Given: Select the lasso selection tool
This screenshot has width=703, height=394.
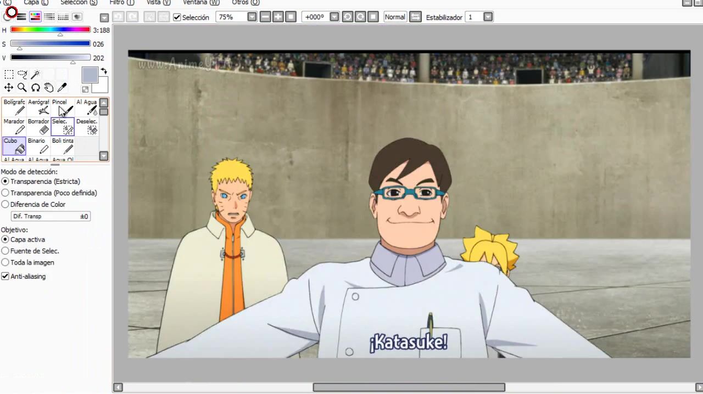Looking at the screenshot, I should (x=22, y=75).
